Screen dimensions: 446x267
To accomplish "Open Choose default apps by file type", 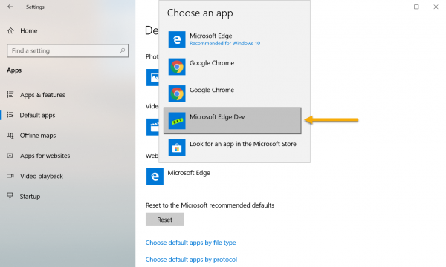I will [190, 243].
